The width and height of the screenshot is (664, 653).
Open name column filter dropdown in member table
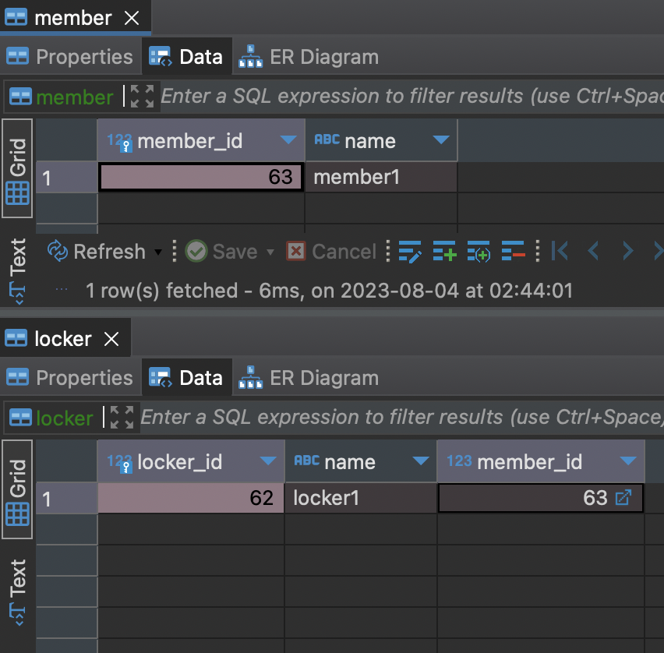(x=441, y=139)
